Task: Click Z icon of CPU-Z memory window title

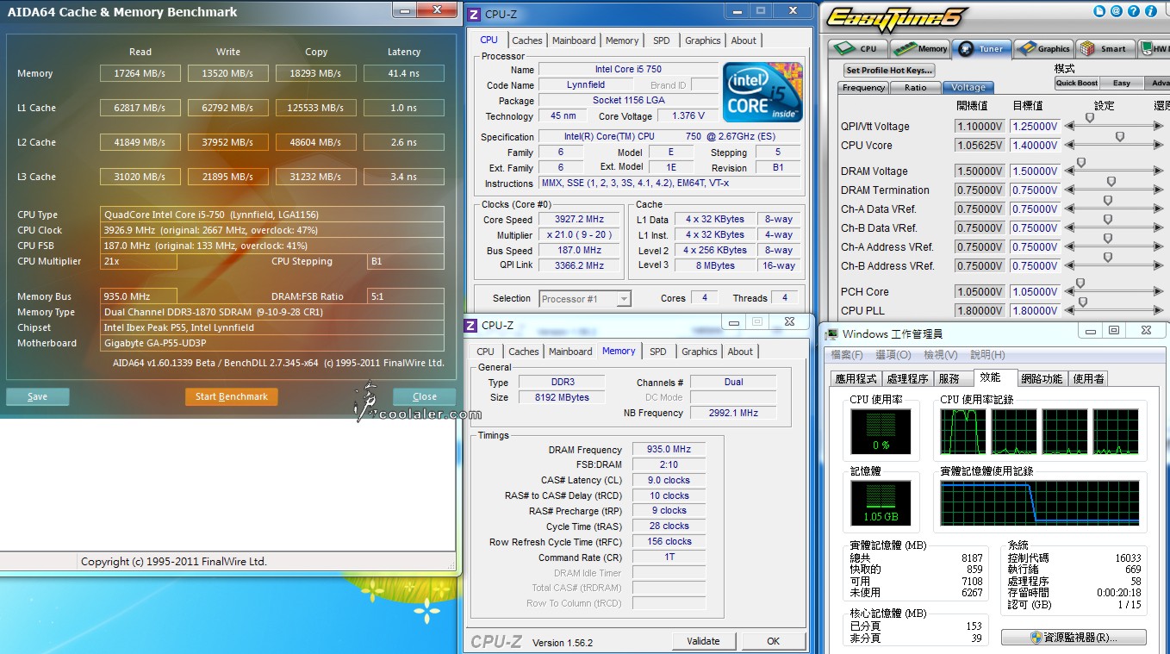Action: pyautogui.click(x=470, y=325)
